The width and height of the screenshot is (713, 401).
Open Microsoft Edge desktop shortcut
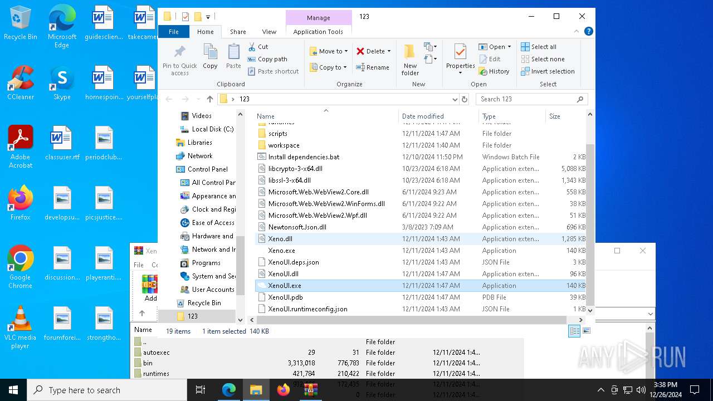62,27
